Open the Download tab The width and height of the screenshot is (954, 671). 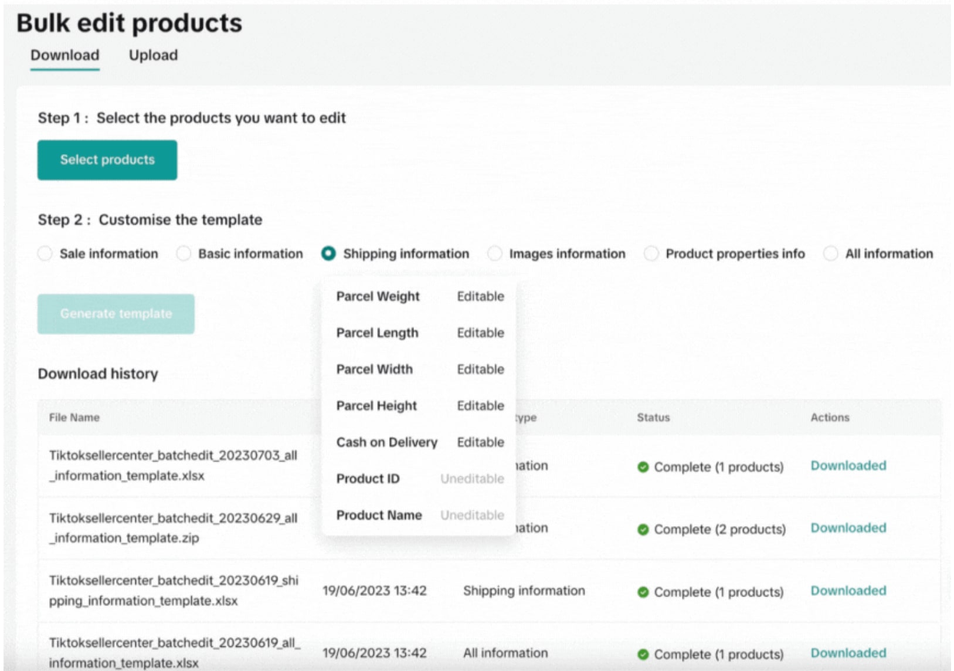click(x=64, y=55)
